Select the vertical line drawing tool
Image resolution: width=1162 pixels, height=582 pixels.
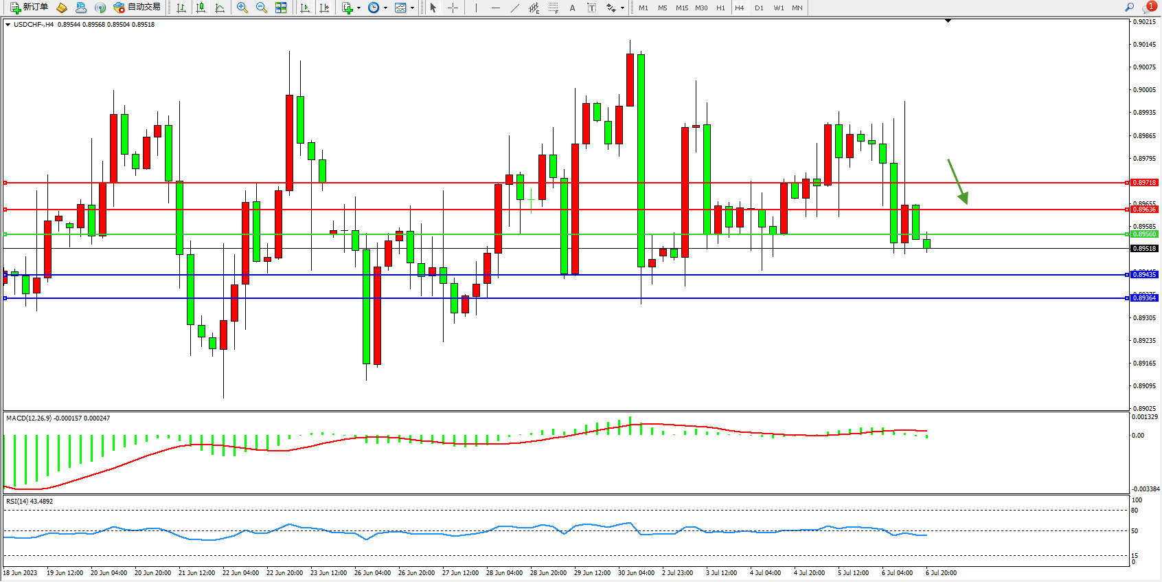coord(476,8)
